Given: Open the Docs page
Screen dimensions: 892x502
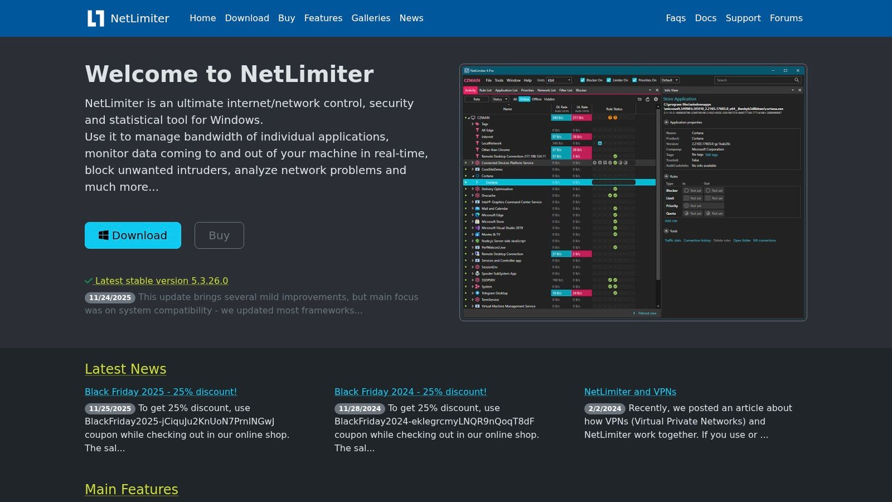Looking at the screenshot, I should click(705, 18).
